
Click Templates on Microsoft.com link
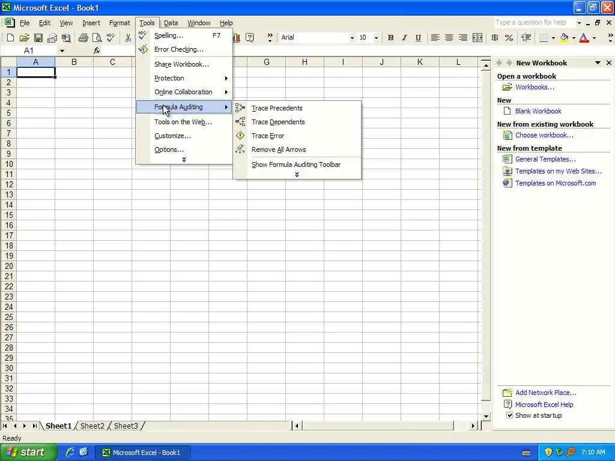(x=556, y=183)
